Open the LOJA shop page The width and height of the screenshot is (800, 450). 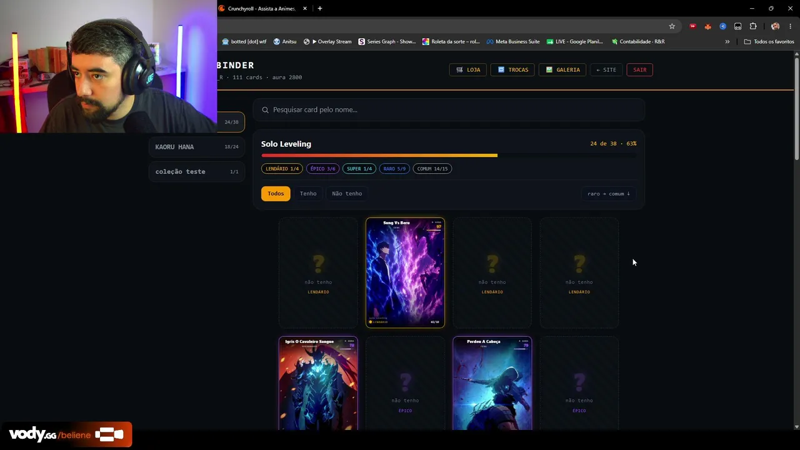(467, 70)
